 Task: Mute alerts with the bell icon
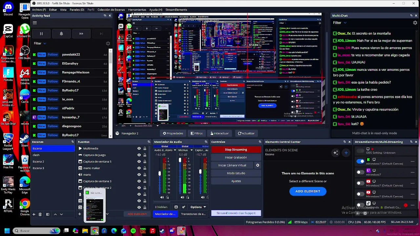(61, 33)
